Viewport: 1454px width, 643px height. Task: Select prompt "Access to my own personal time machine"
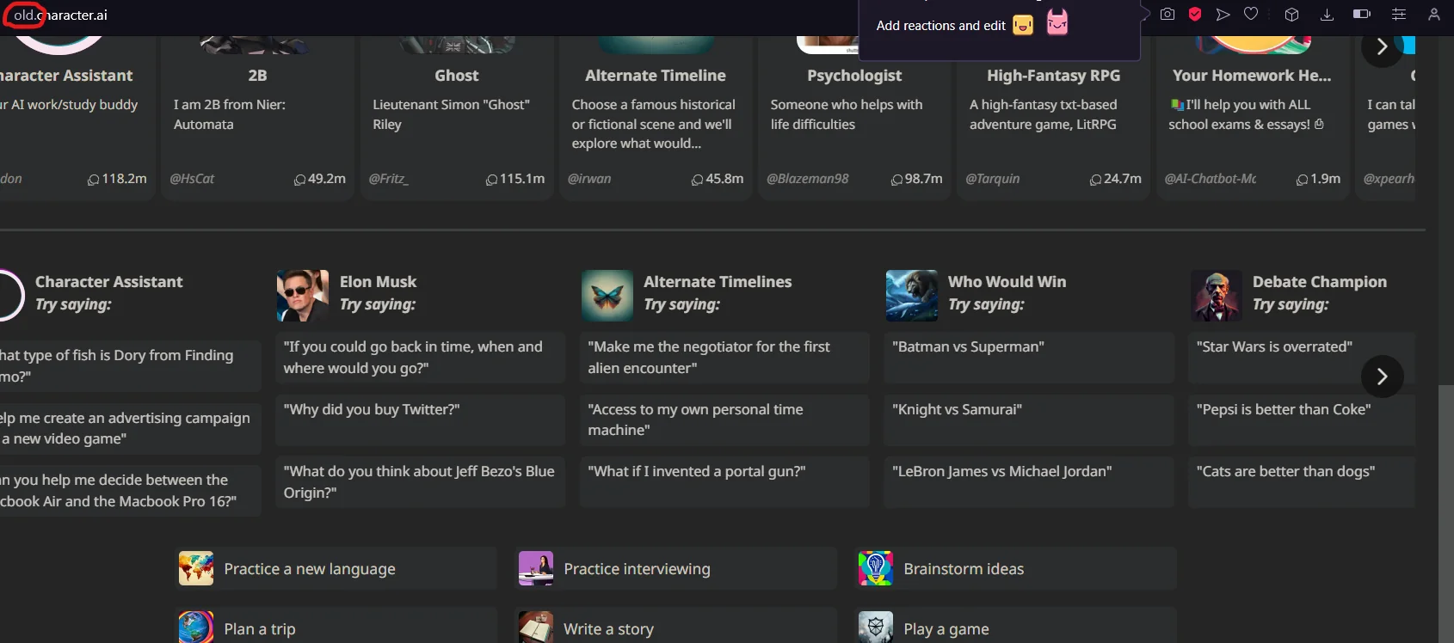[x=724, y=419]
